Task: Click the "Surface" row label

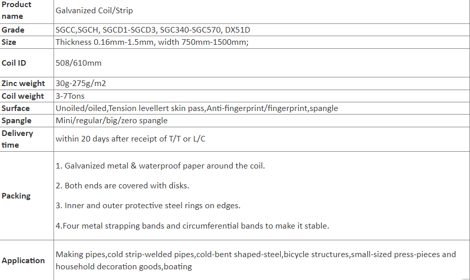Action: click(x=16, y=108)
